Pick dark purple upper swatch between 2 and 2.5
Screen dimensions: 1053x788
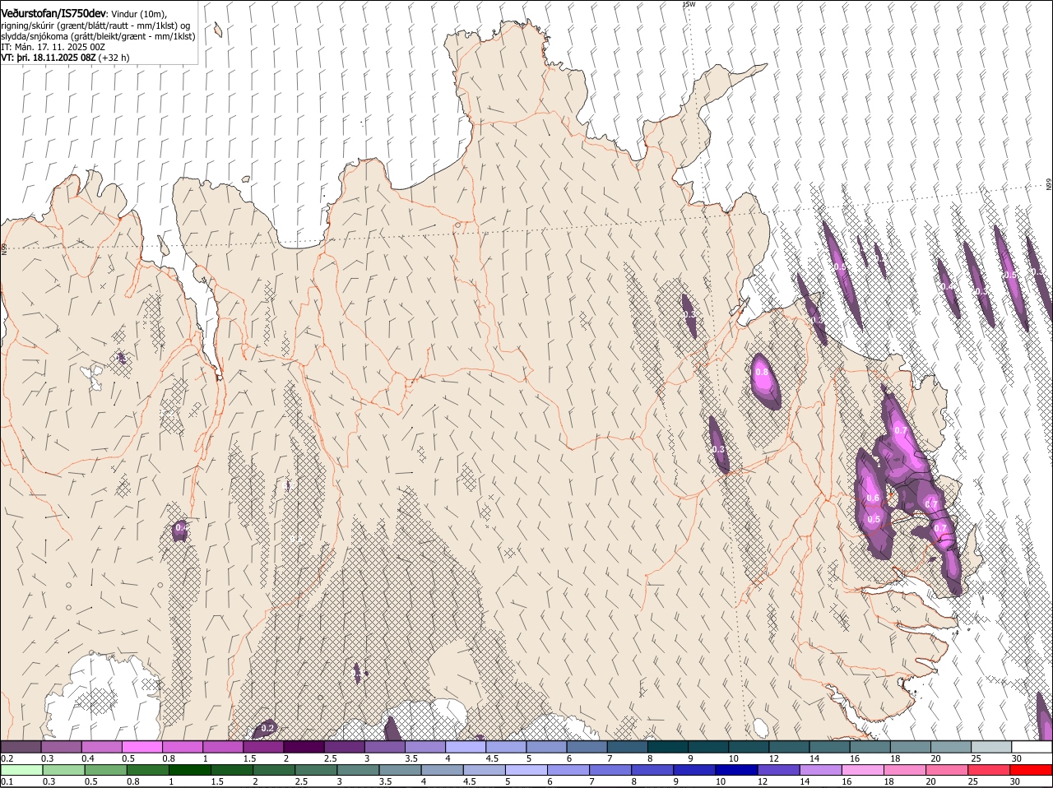pyautogui.click(x=304, y=747)
